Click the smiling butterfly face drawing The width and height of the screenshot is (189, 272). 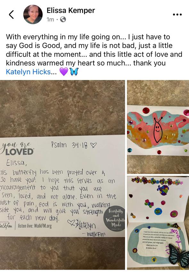[x=158, y=129]
